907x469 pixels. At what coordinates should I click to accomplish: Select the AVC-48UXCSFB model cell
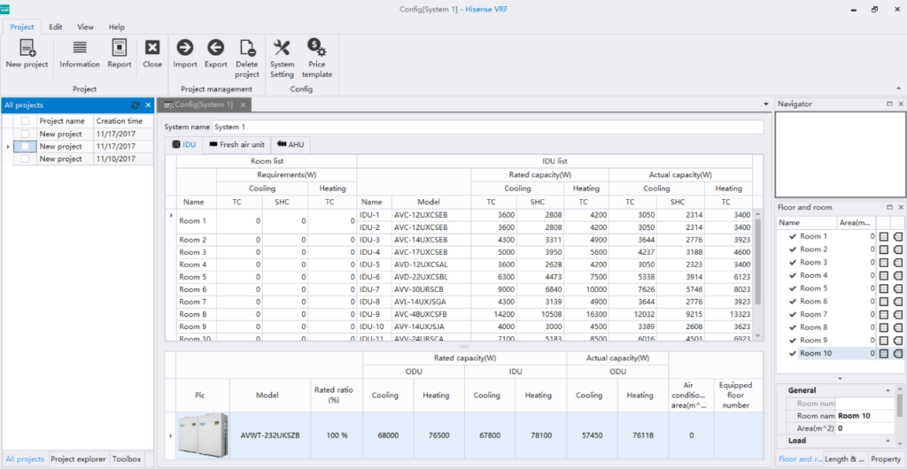(x=431, y=314)
